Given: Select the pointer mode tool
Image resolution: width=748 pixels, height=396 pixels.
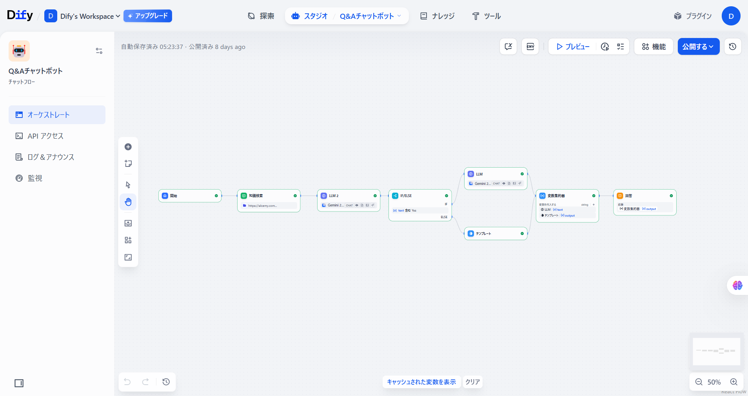Looking at the screenshot, I should tap(128, 185).
